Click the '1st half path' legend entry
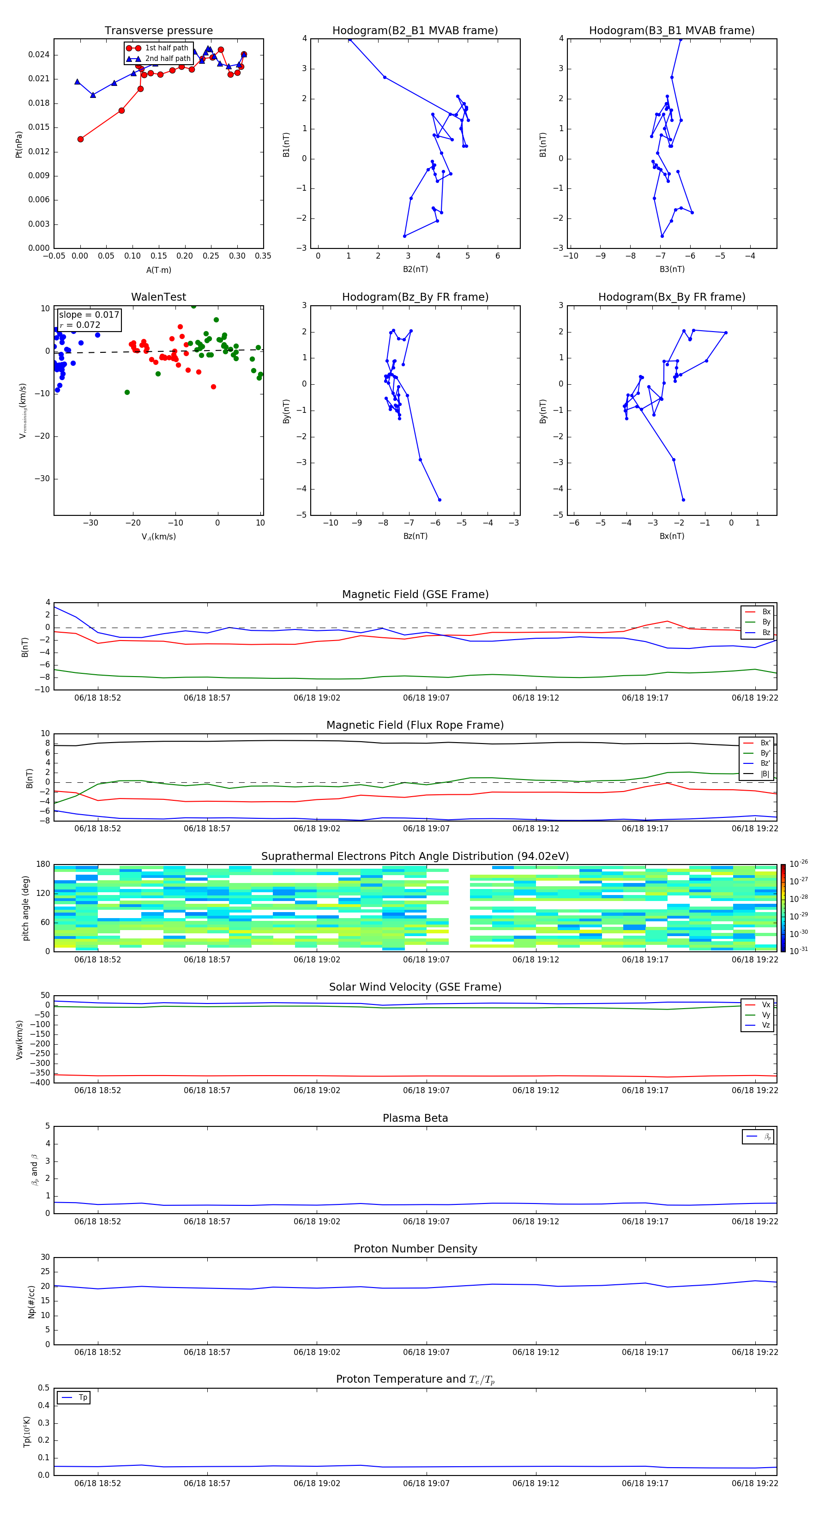831x1524 pixels. [x=158, y=48]
